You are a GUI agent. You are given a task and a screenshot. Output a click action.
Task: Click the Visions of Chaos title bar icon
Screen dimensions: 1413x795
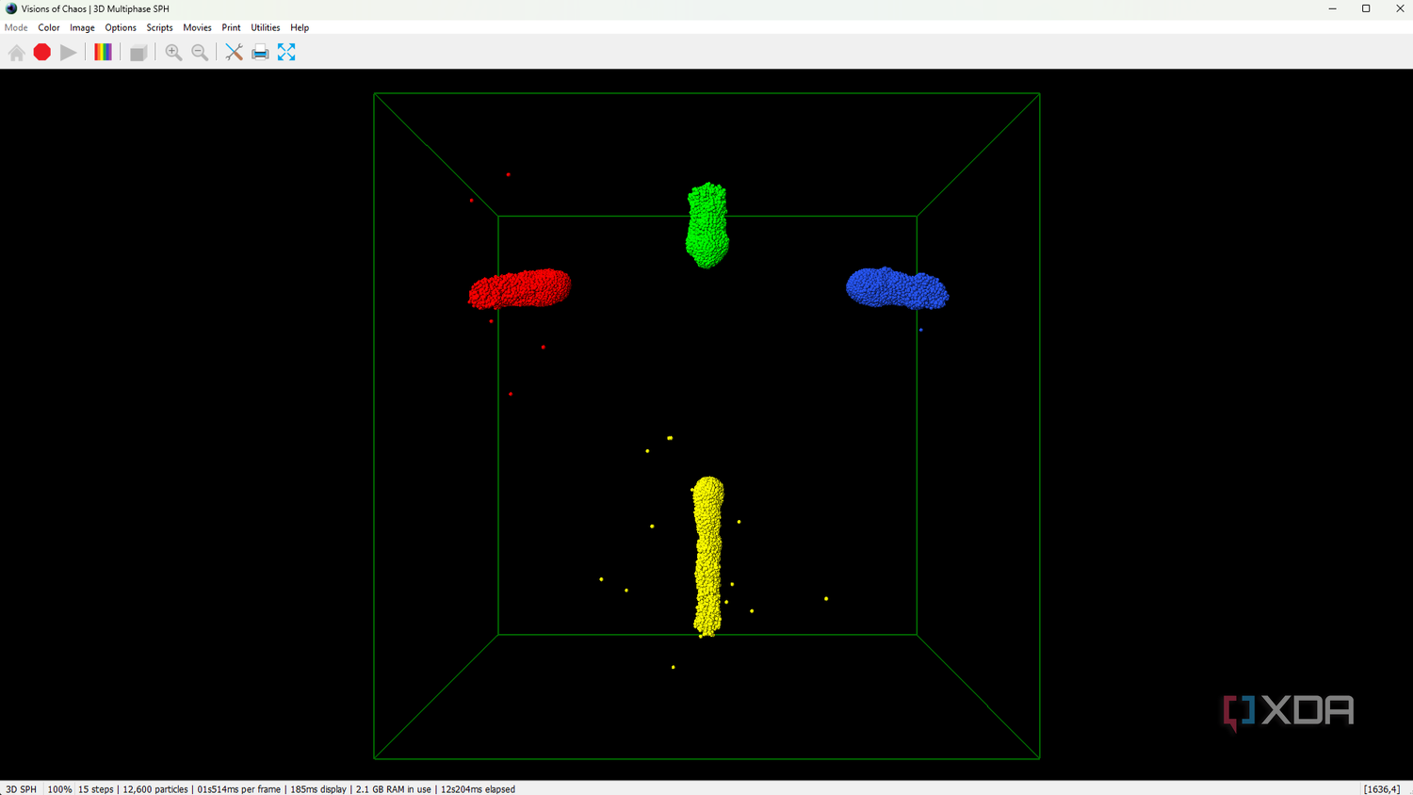11,8
